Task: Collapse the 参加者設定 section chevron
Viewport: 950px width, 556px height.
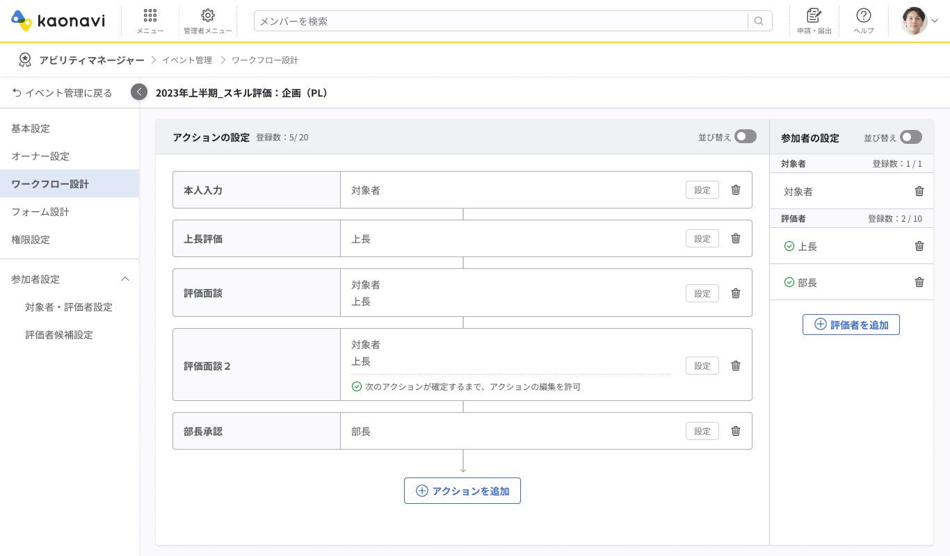Action: click(x=125, y=279)
